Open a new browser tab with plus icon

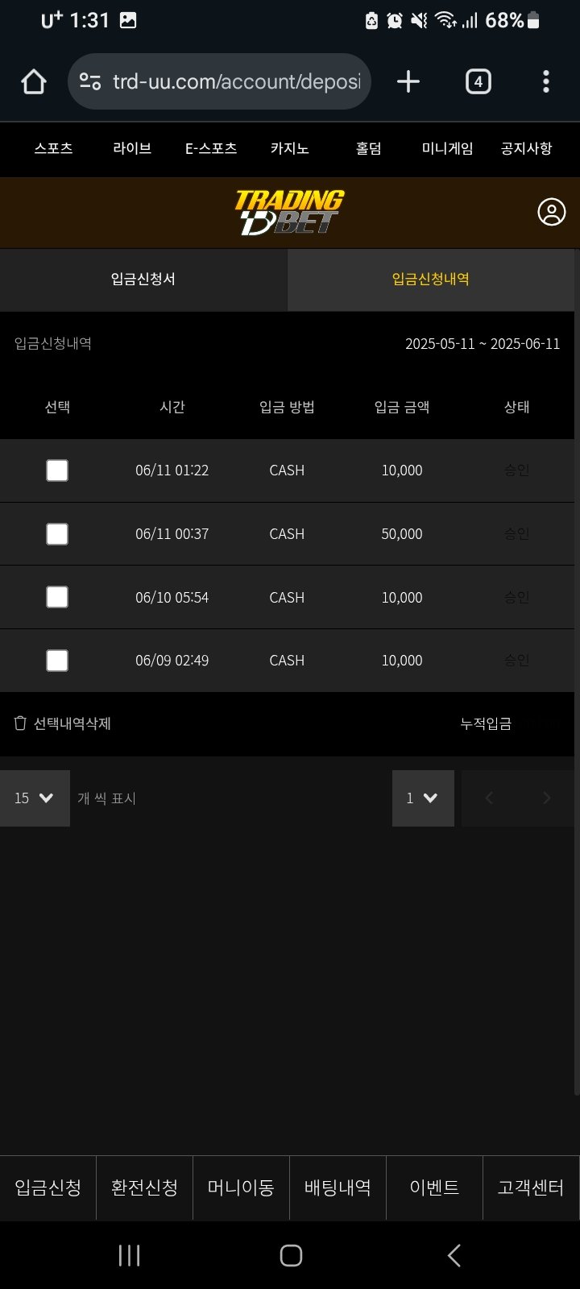pyautogui.click(x=408, y=81)
